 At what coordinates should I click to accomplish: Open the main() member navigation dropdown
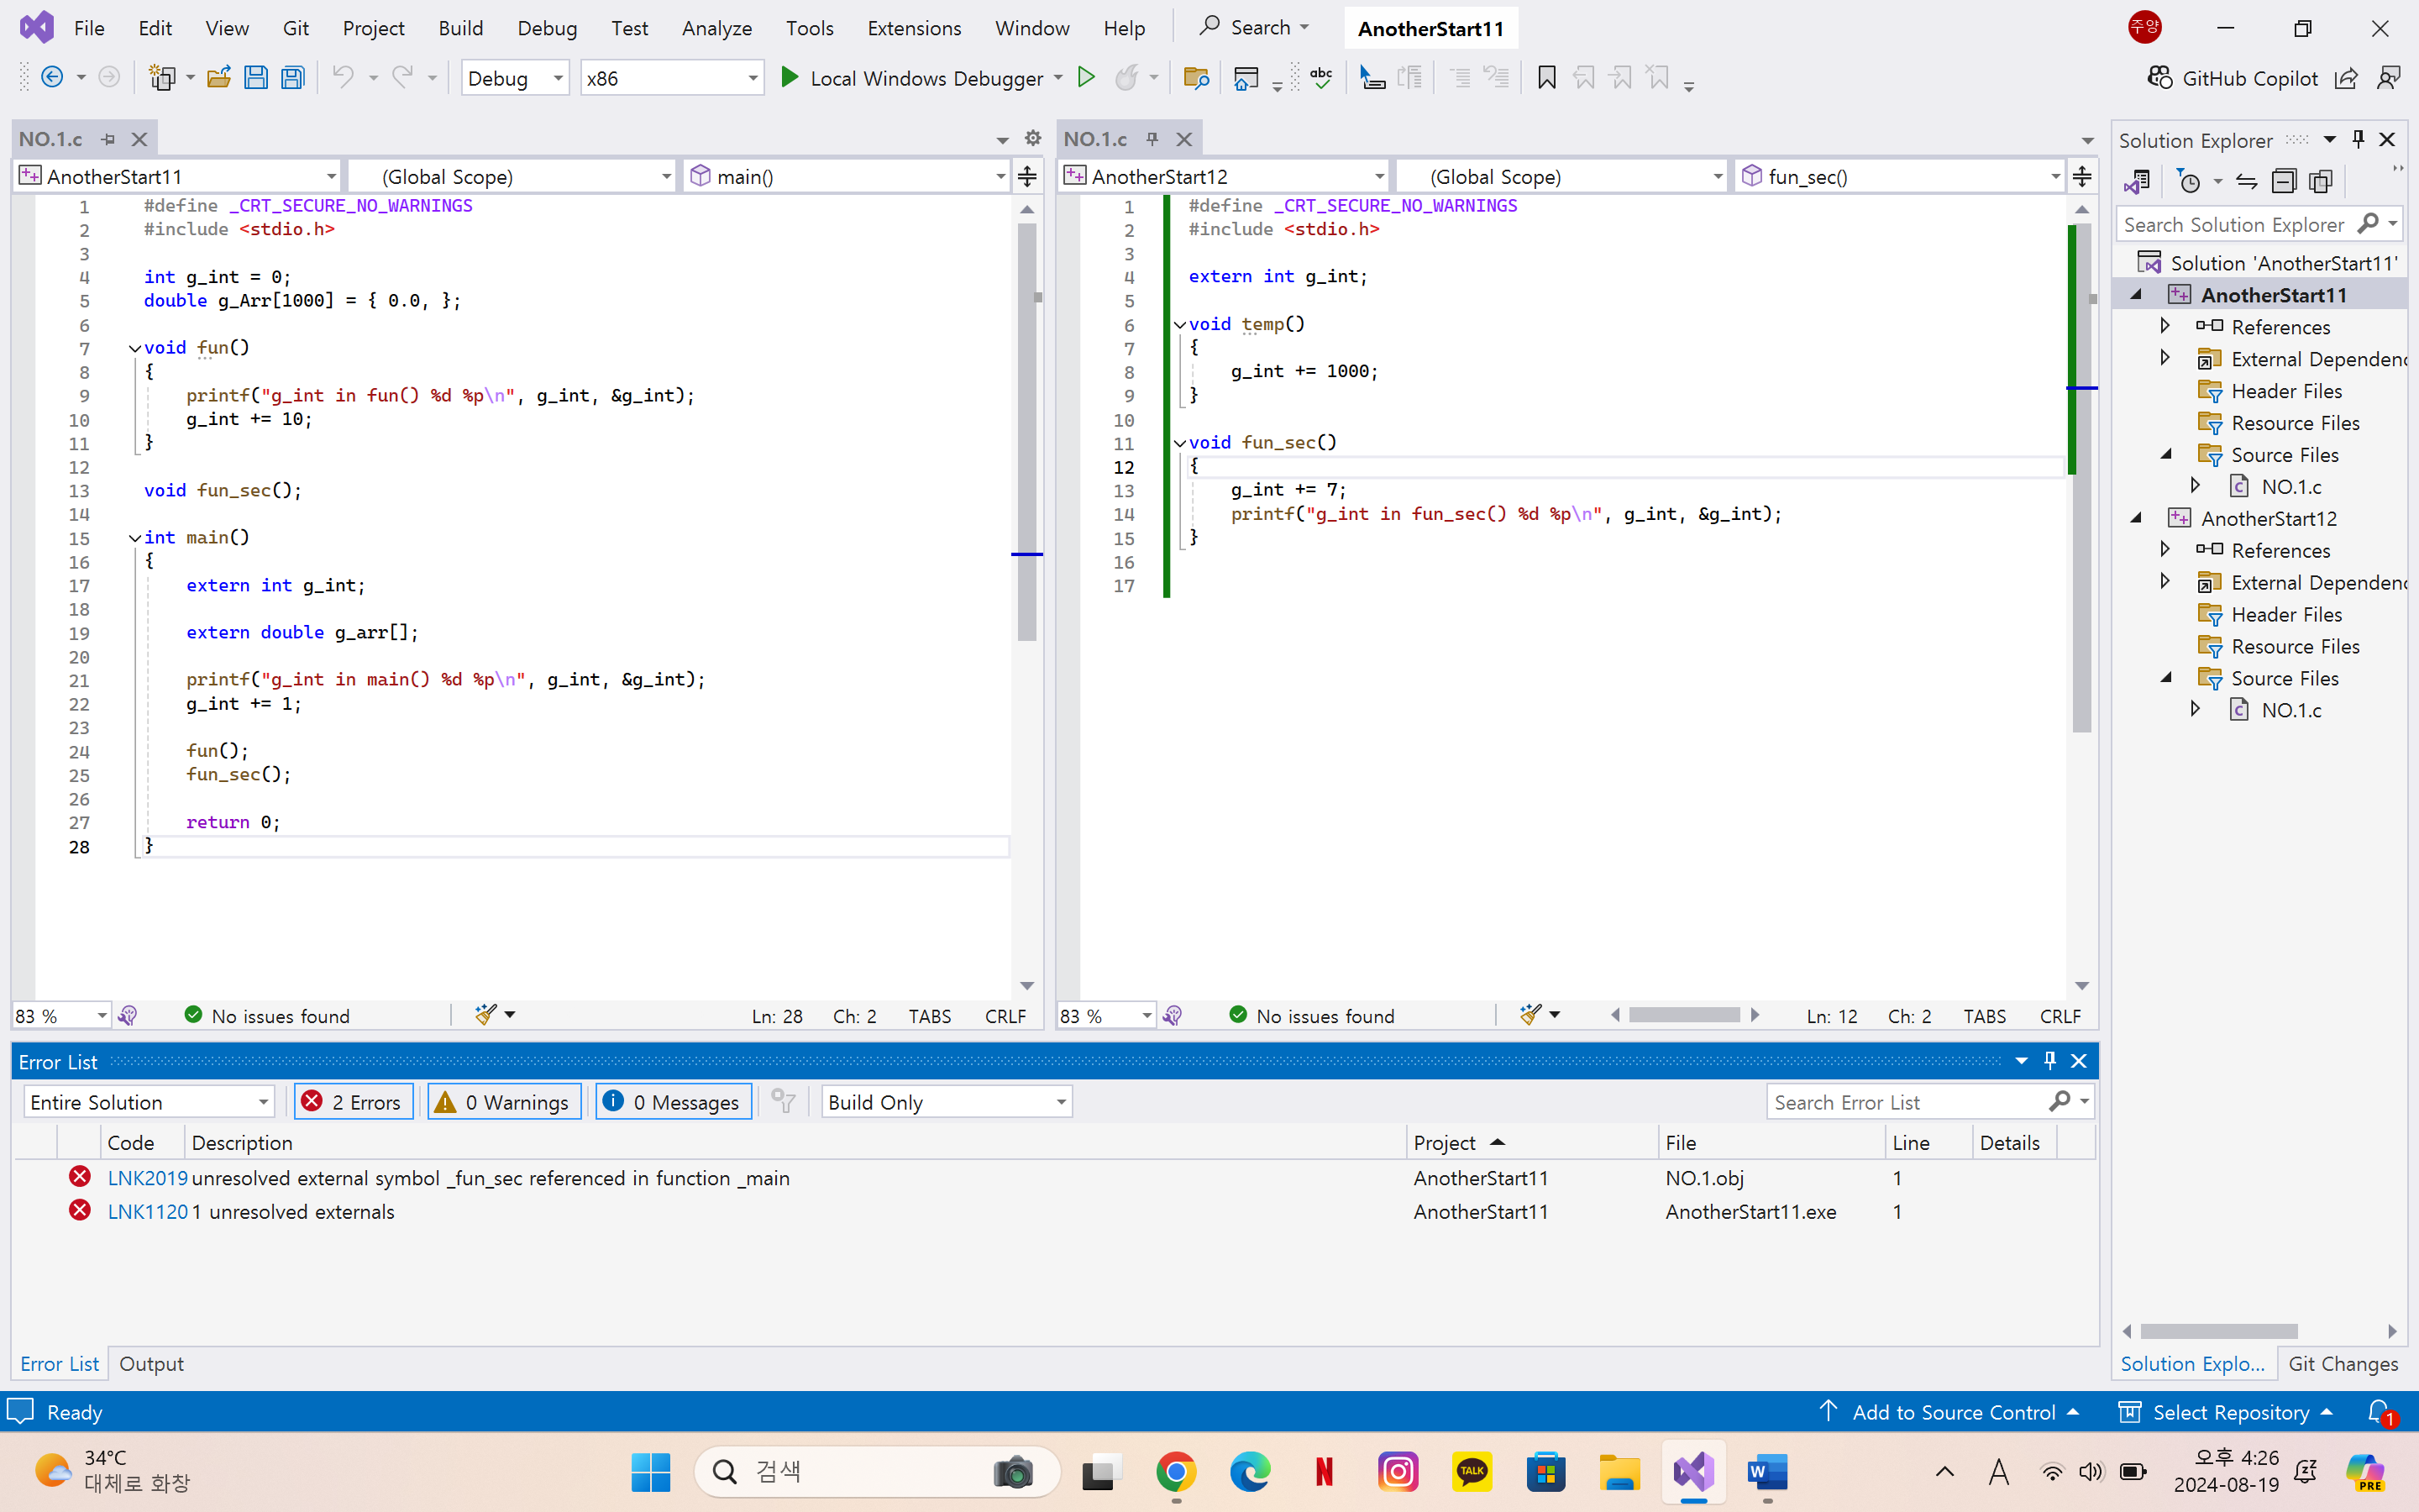(848, 177)
